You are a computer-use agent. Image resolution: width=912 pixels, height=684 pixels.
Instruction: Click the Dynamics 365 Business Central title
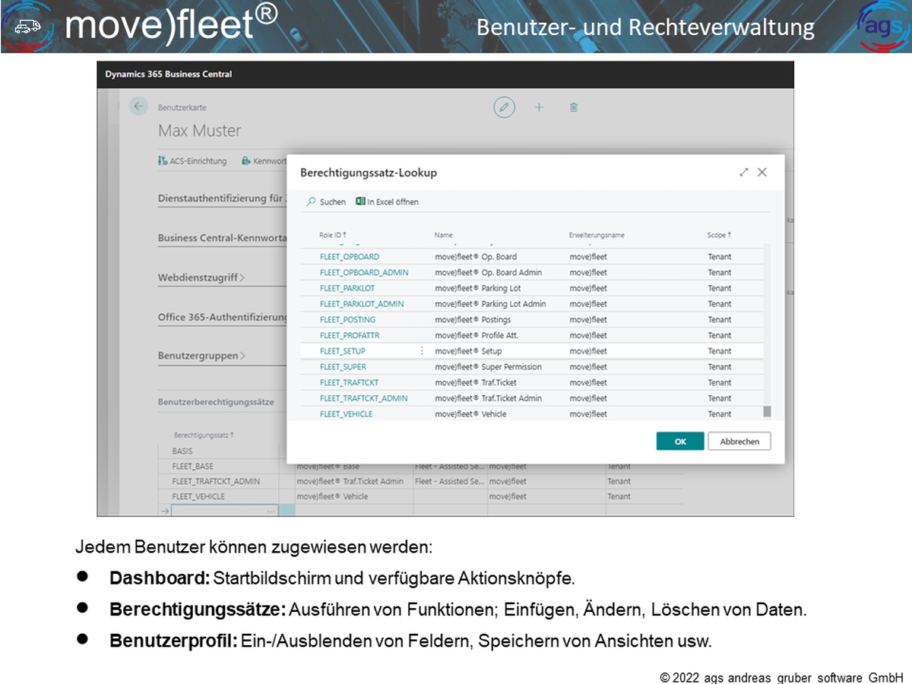(x=169, y=74)
